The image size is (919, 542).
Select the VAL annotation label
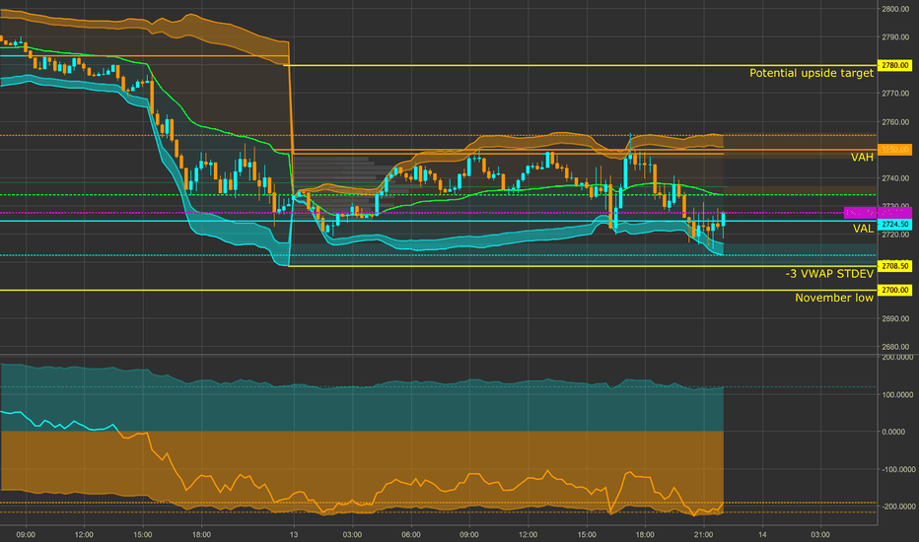[863, 229]
